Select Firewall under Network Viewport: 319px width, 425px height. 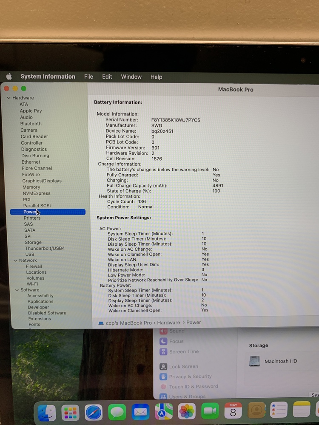point(34,266)
